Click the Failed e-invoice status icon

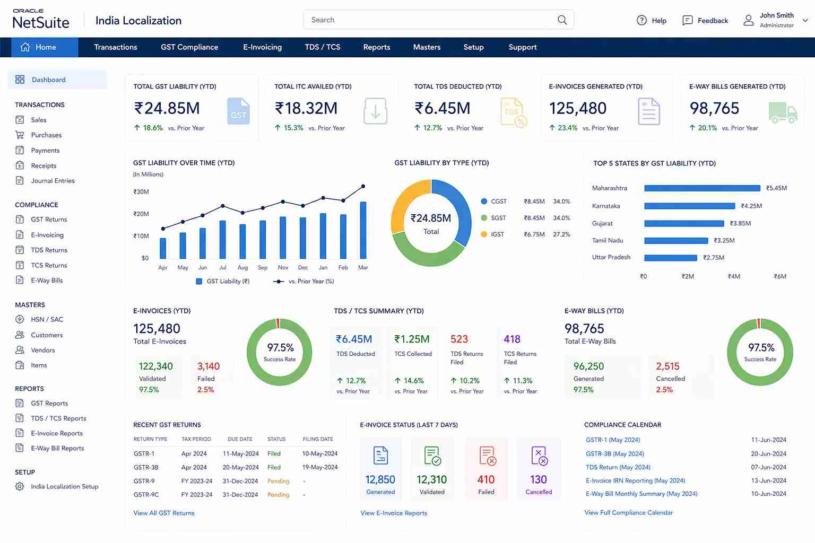coord(487,456)
